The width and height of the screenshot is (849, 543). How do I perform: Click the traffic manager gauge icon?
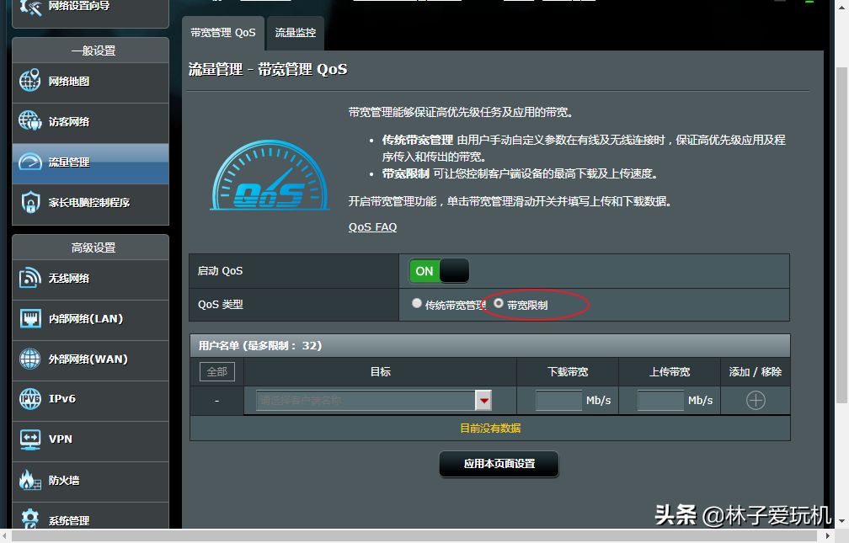click(29, 162)
